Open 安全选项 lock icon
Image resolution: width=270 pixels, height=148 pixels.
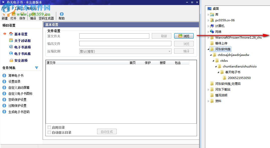11,60
